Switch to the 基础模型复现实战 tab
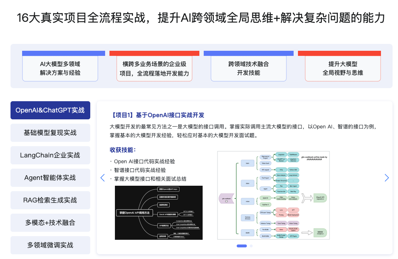This screenshot has height=259, width=398. click(50, 133)
